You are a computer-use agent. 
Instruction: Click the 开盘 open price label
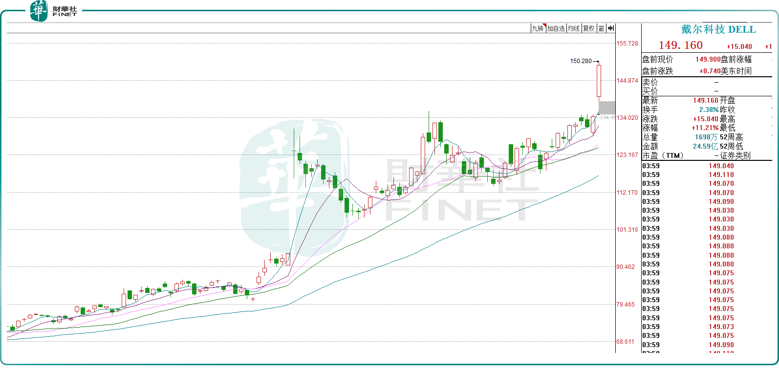click(727, 100)
